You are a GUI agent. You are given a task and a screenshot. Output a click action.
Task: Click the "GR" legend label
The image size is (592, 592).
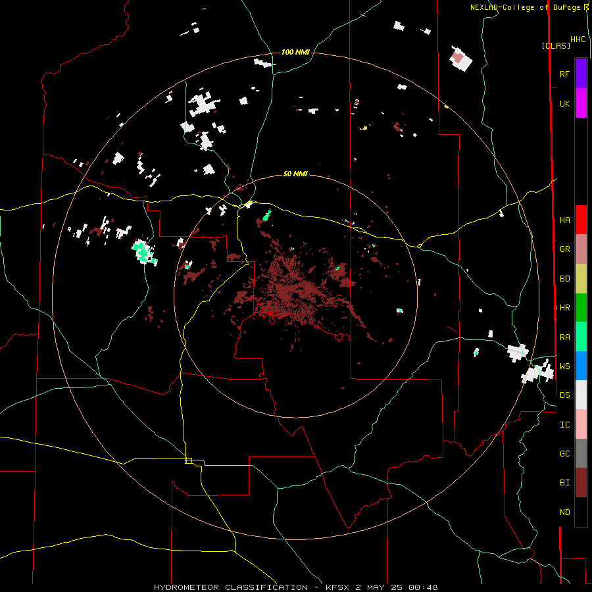(x=564, y=249)
